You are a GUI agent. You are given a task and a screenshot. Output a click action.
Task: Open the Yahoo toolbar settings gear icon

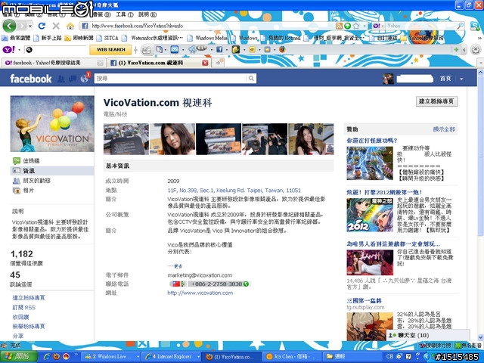[476, 49]
